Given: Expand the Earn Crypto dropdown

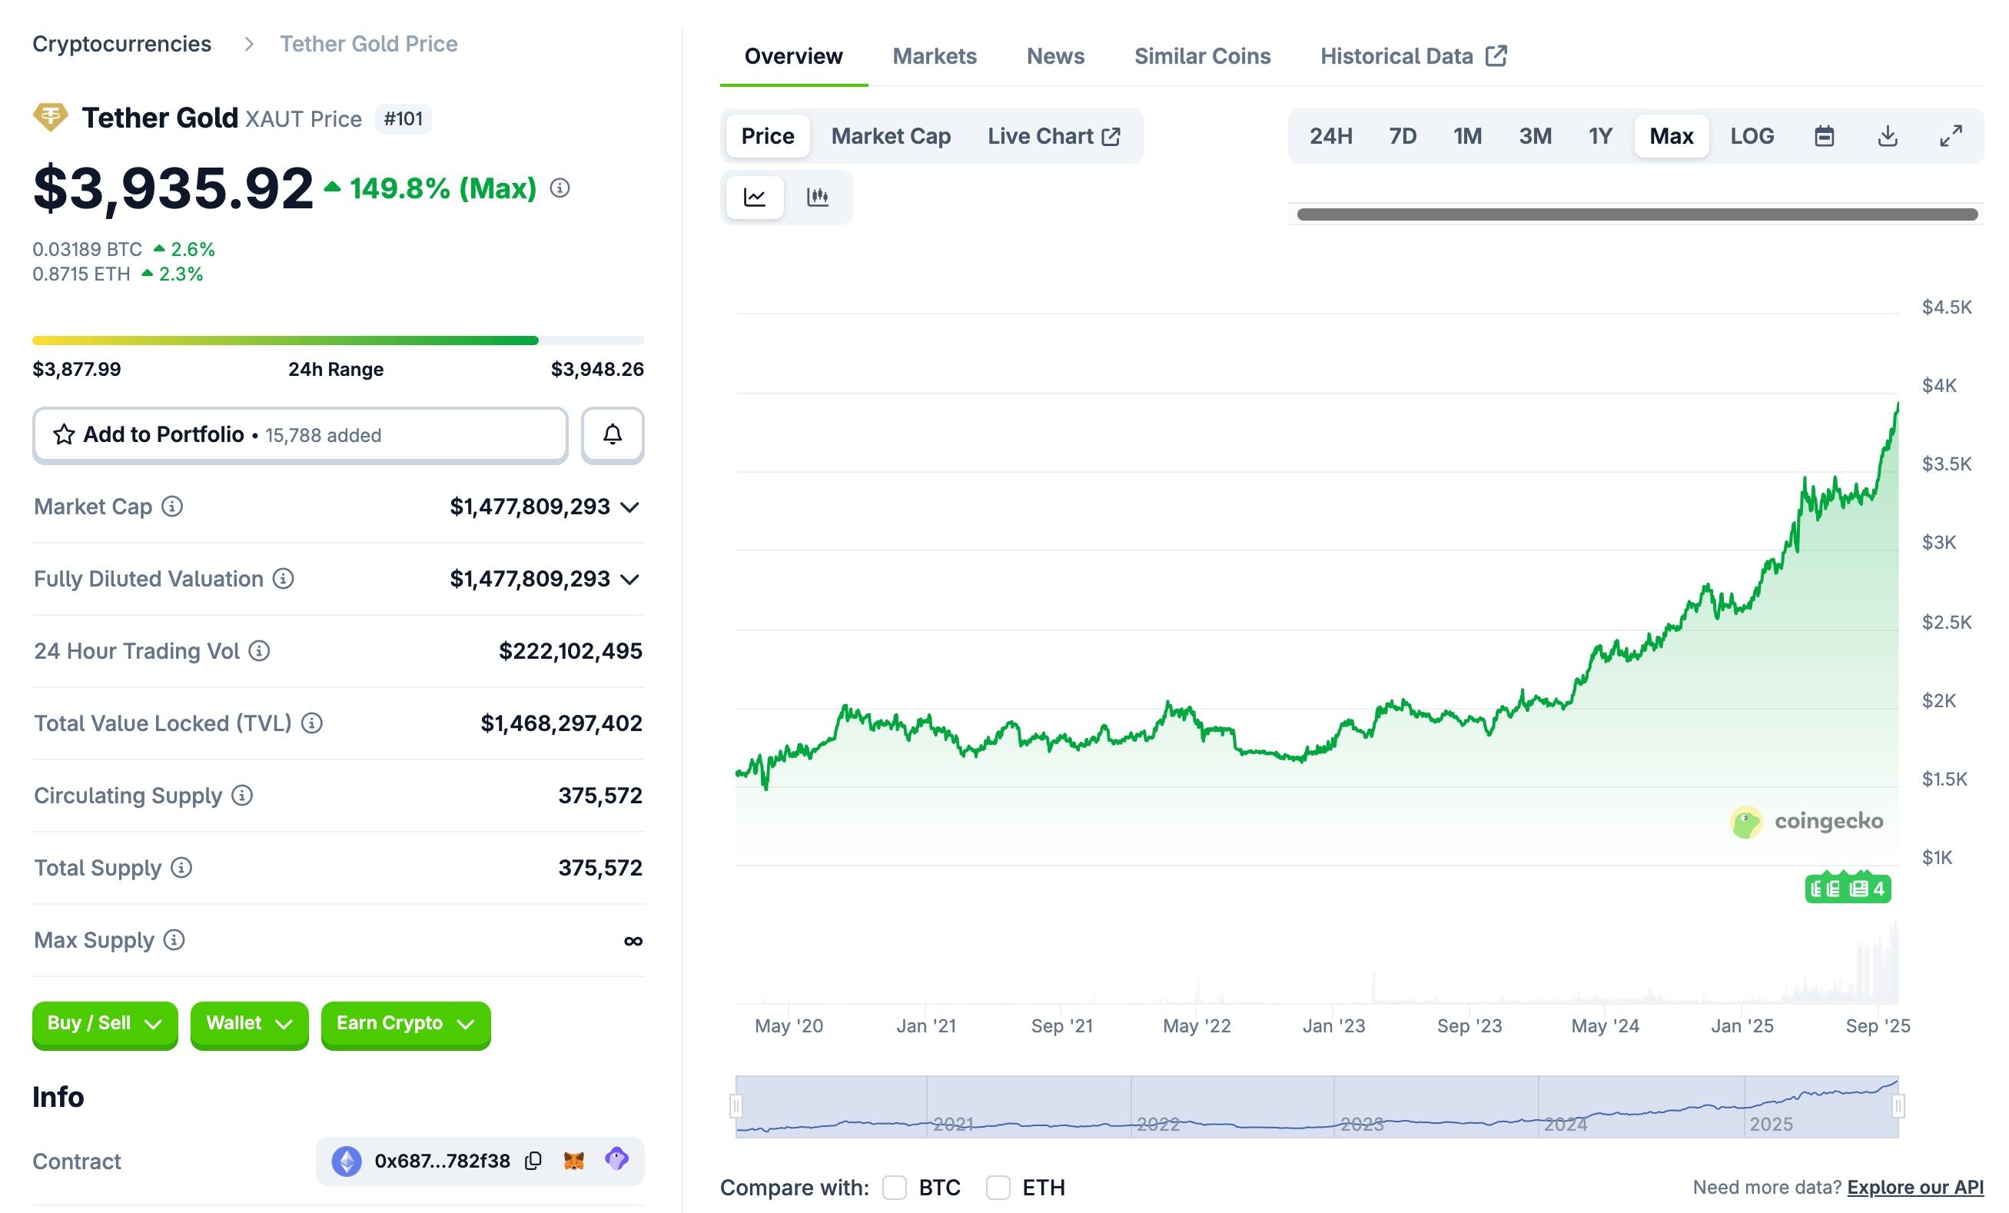Looking at the screenshot, I should [405, 1024].
